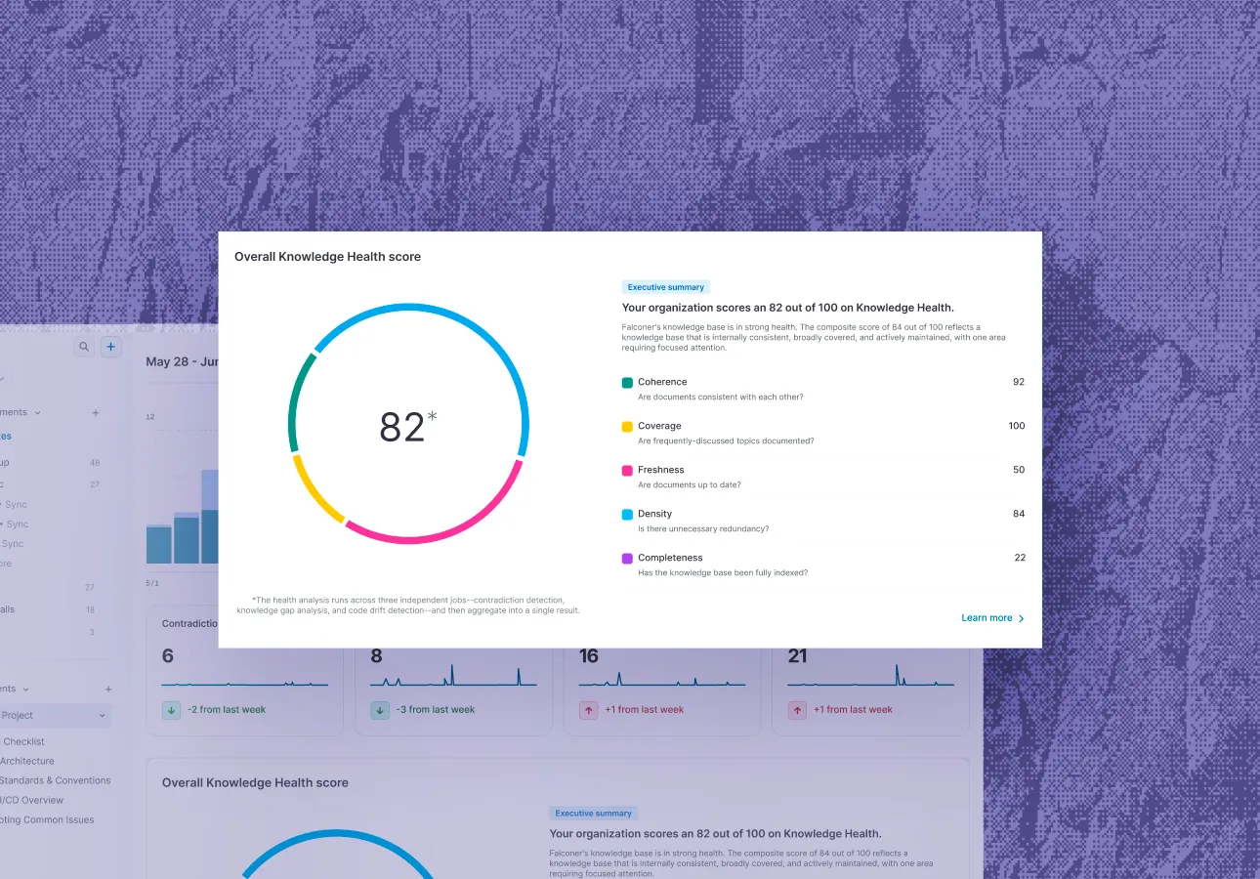Image resolution: width=1260 pixels, height=879 pixels.
Task: Open the 'Common Issues' document in sidebar
Action: 48,820
